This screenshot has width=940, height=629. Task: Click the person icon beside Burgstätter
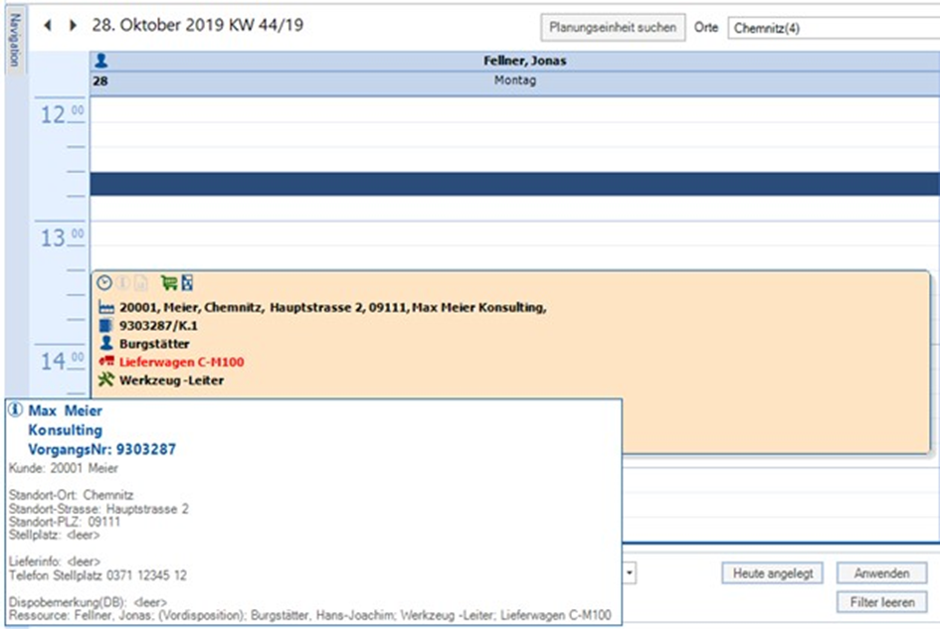tap(106, 343)
